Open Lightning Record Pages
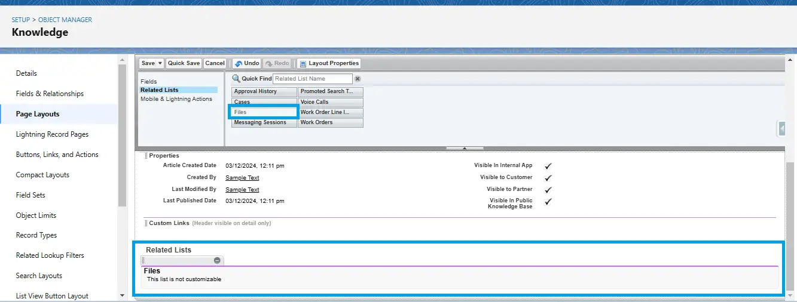Viewport: 797px width, 302px height. coord(52,134)
